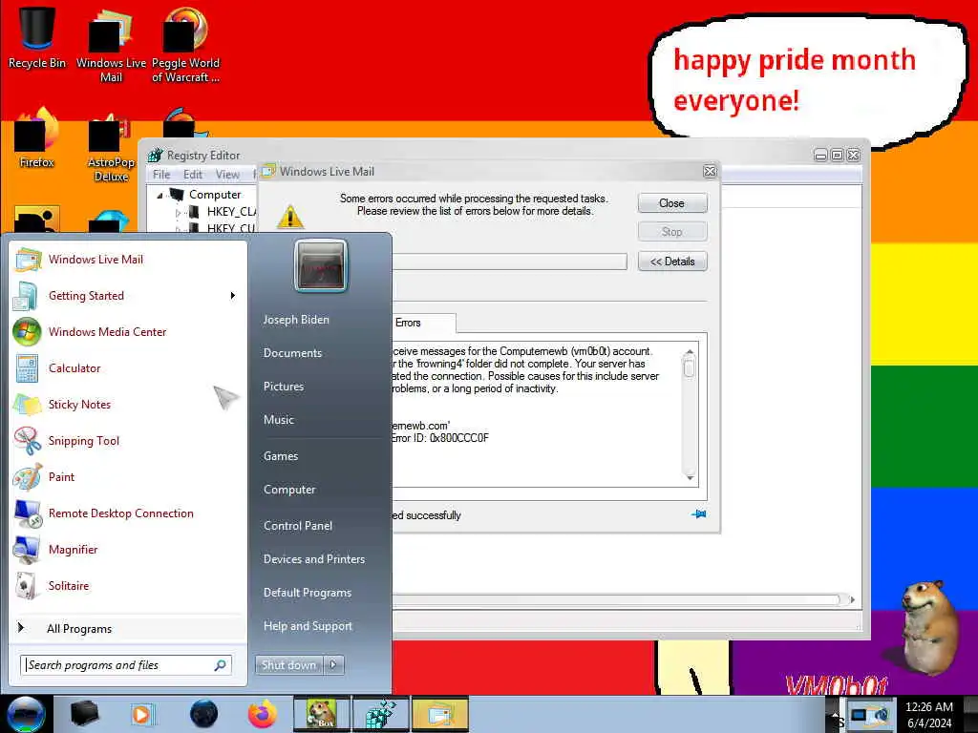This screenshot has height=733, width=978.
Task: Expand the HKEY_CLASSES_ROOT key
Action: pos(178,213)
